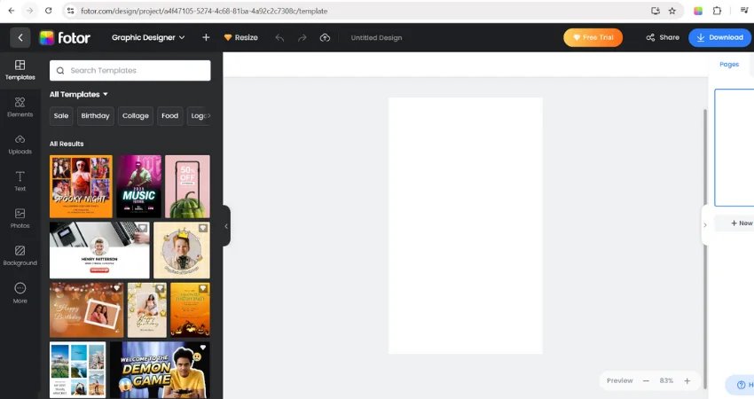The width and height of the screenshot is (754, 399).
Task: Choose the travel photo collage template
Action: (77, 370)
